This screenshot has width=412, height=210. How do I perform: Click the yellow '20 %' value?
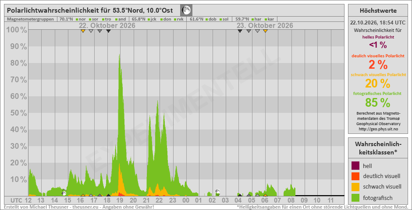(378, 84)
